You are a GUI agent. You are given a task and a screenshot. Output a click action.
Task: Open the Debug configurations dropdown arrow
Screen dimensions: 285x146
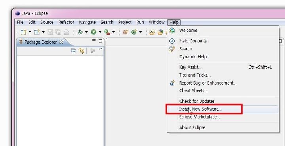87,32
